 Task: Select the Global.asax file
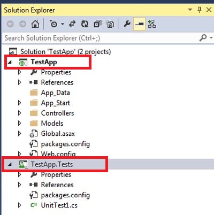click(58, 134)
